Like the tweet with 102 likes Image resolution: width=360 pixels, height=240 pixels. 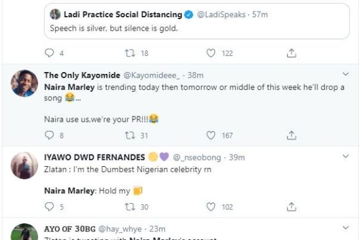click(x=210, y=207)
